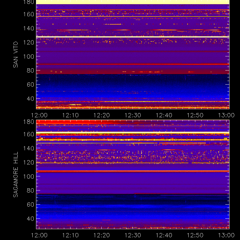Image resolution: width=240 pixels, height=240 pixels.
Task: Pick the 120 frequency label on San Vito axis
Action: pyautogui.click(x=28, y=42)
